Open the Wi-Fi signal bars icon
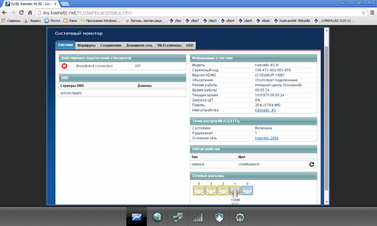This screenshot has height=226, width=377. (198, 217)
